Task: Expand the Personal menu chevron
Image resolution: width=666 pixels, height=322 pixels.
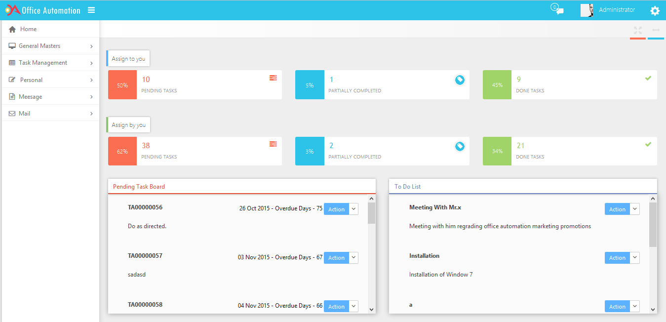Action: point(92,80)
